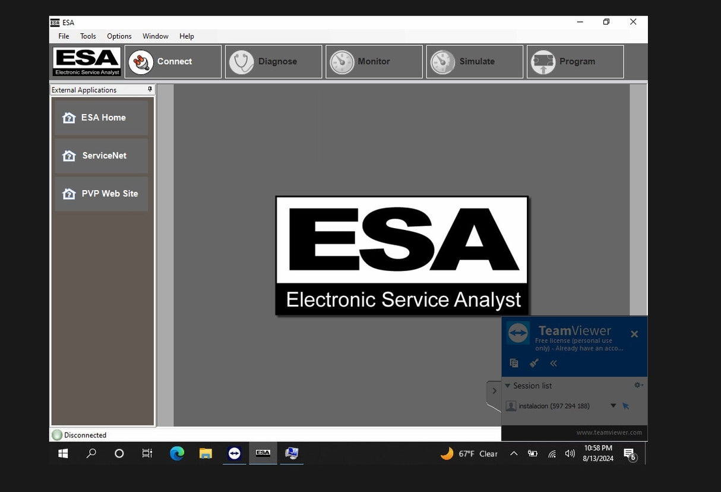Click the PVP Web Site button
721x492 pixels.
point(102,194)
